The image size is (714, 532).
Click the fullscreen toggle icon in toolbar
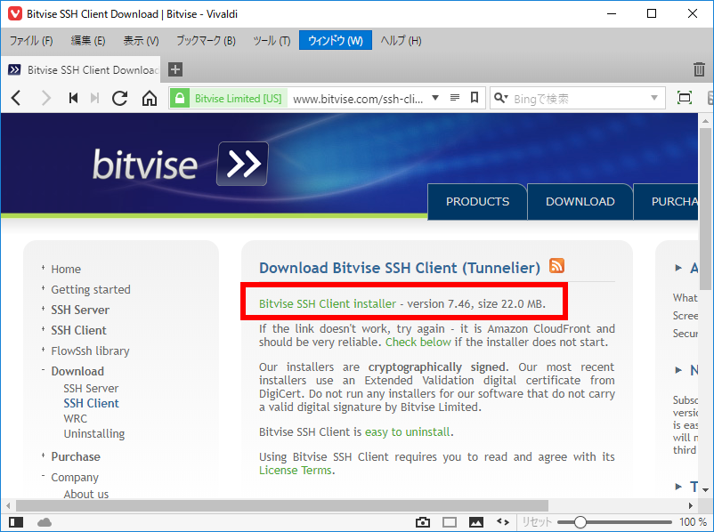point(685,98)
